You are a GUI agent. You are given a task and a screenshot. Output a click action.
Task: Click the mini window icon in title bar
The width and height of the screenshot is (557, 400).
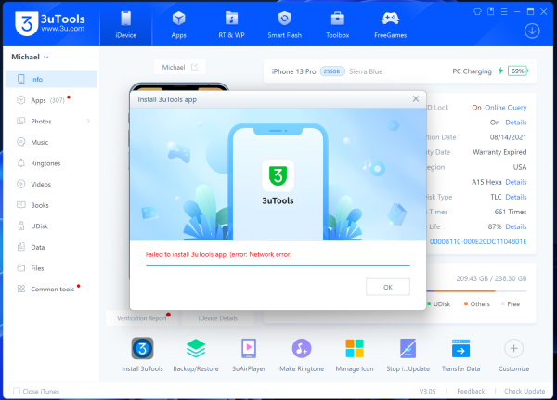click(x=490, y=12)
